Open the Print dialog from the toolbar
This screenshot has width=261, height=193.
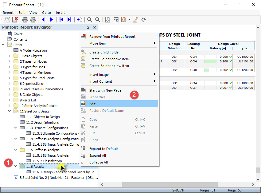25,19
